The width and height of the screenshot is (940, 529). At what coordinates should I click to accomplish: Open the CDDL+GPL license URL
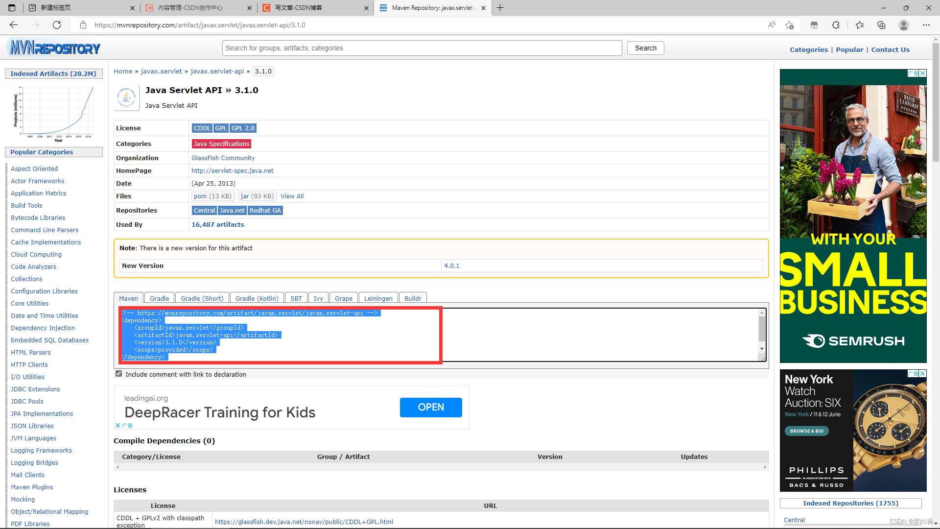(x=304, y=522)
